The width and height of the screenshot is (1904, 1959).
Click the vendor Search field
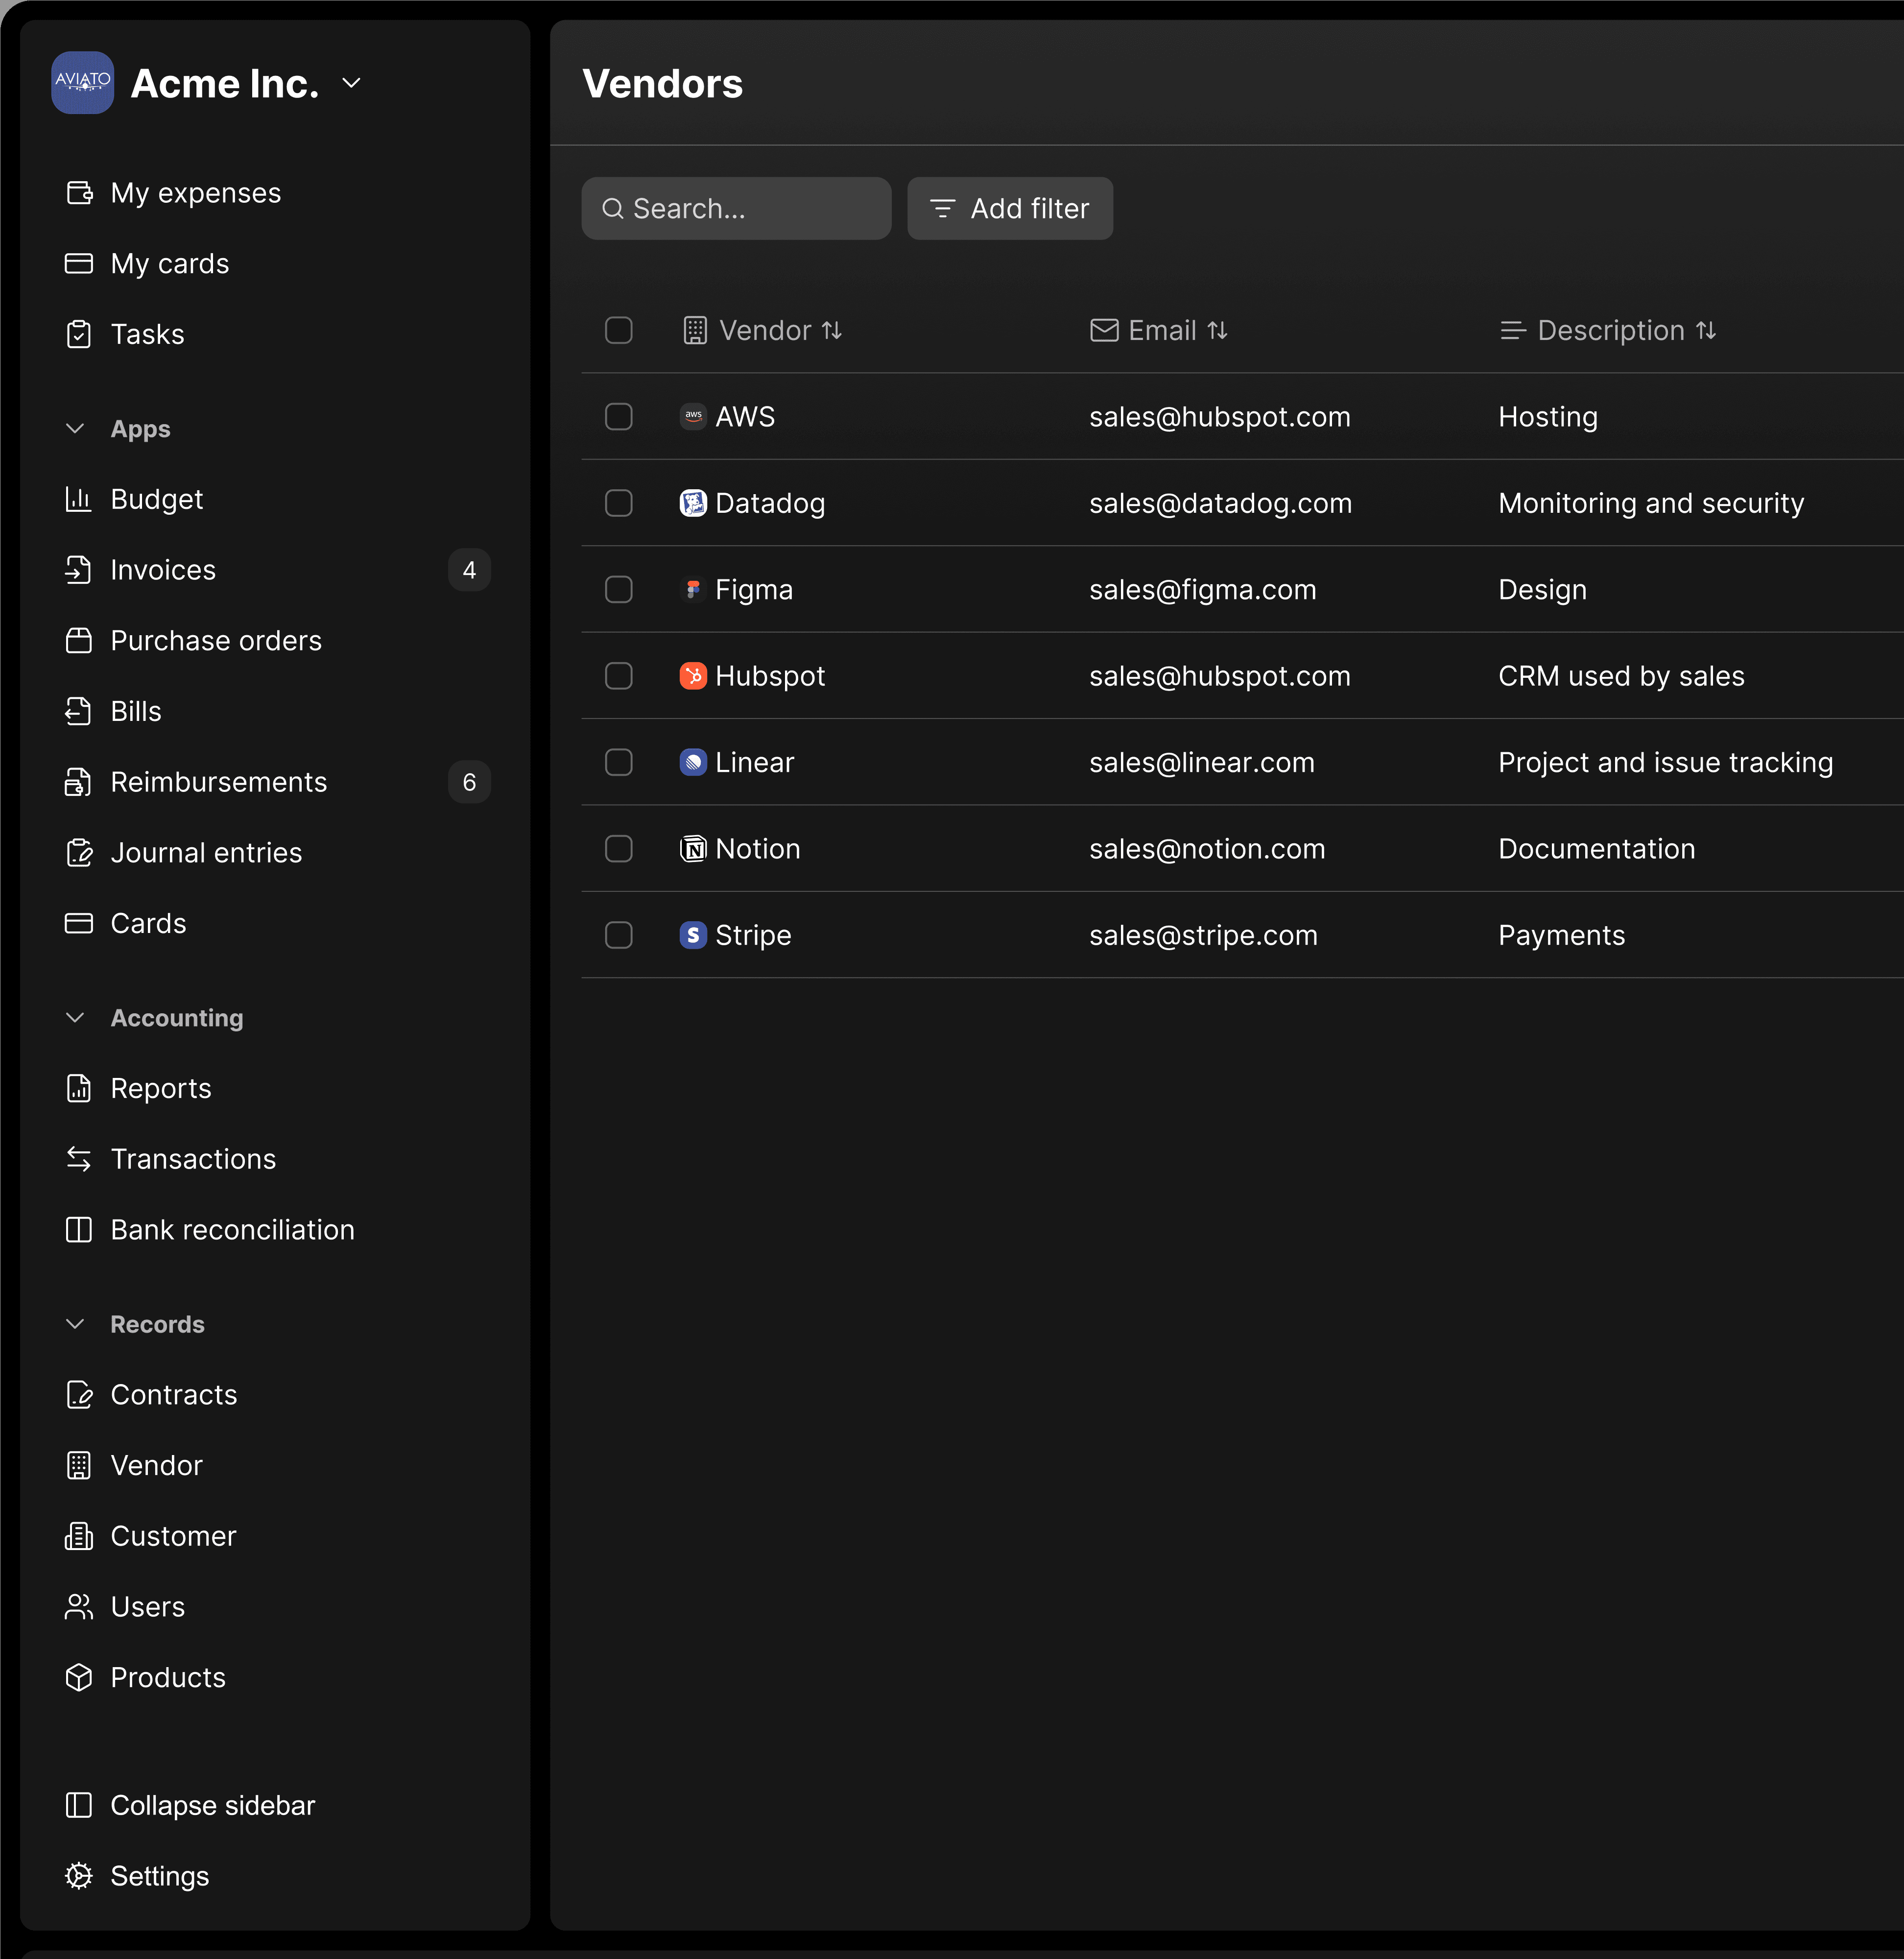(737, 208)
